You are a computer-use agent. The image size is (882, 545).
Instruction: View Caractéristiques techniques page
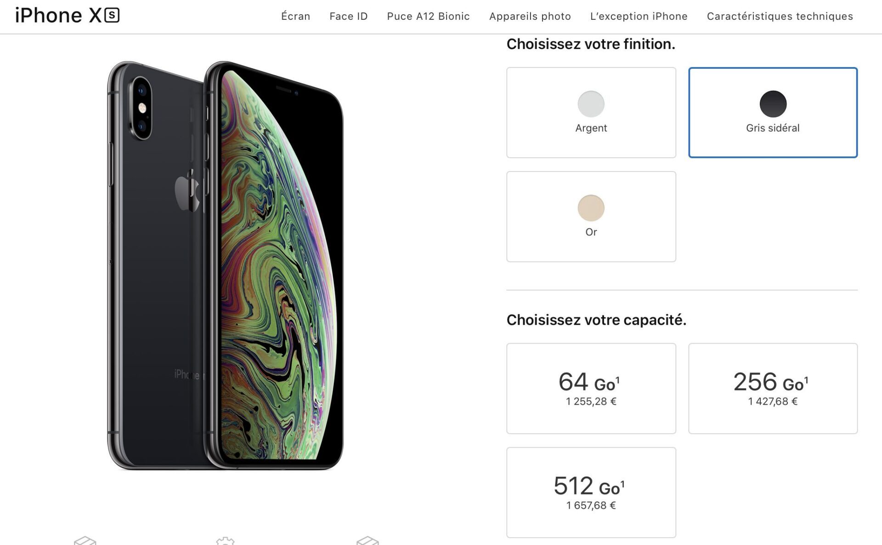(x=780, y=17)
